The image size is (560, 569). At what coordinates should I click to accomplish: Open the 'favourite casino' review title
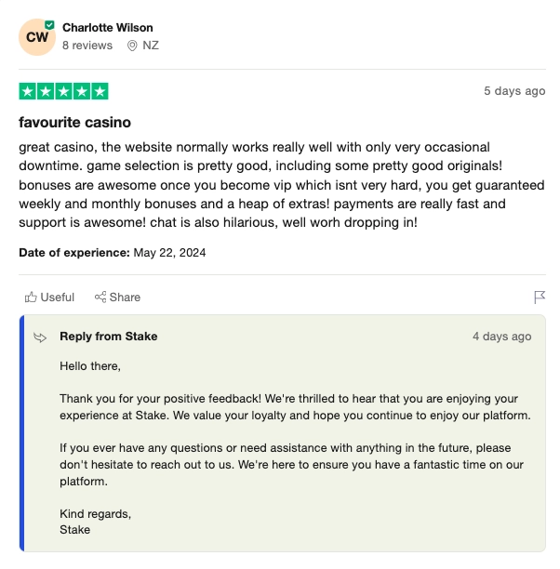(74, 123)
